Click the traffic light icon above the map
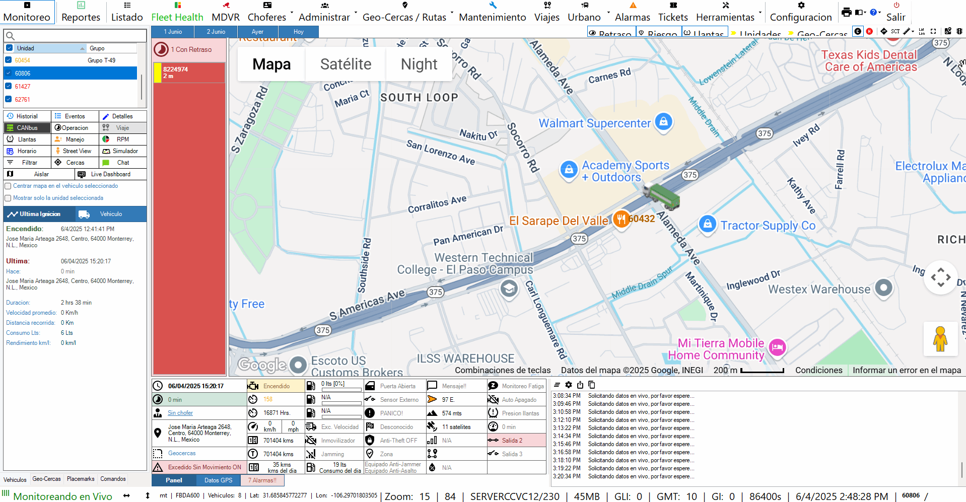Image resolution: width=966 pixels, height=502 pixels. 959,31
